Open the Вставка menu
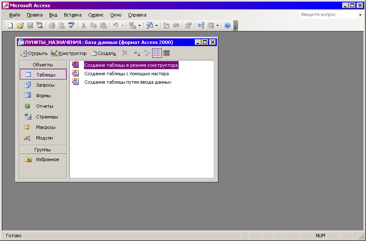This screenshot has height=241, width=366. click(x=72, y=15)
